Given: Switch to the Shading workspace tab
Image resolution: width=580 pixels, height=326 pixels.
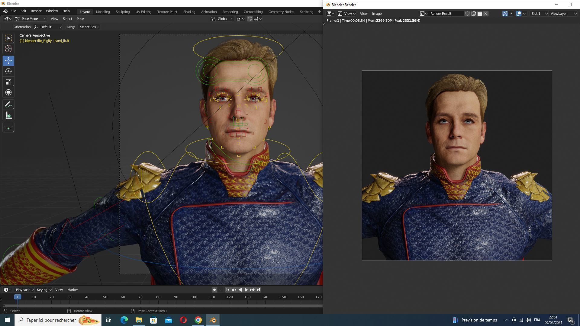Looking at the screenshot, I should [x=189, y=12].
